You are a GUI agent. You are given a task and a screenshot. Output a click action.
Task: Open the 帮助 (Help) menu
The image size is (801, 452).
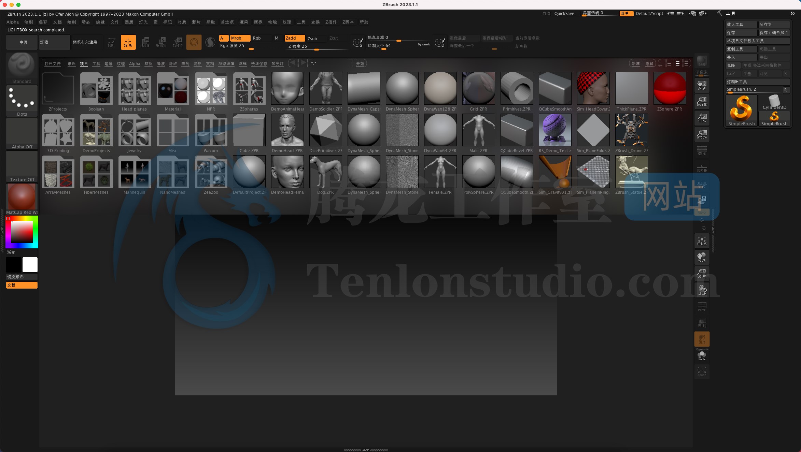click(x=364, y=22)
